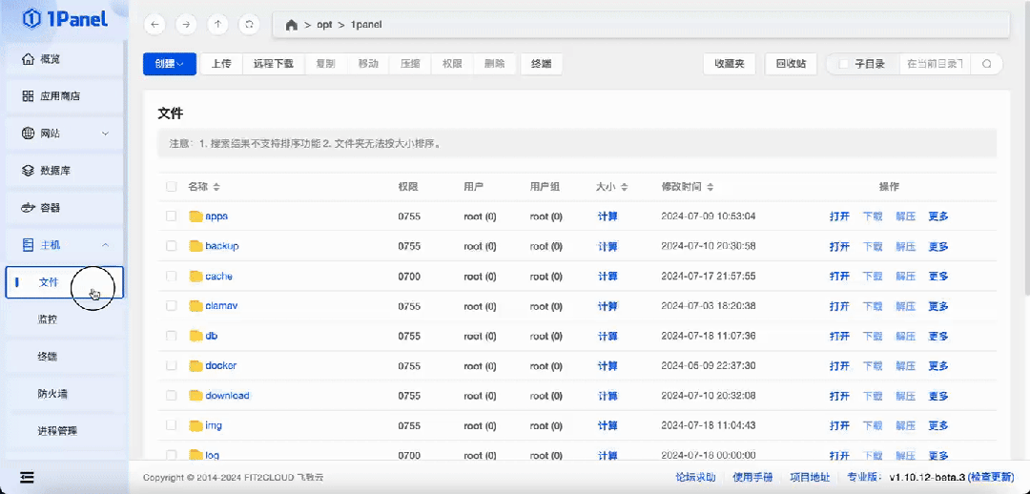
Task: Click the search magnifier icon
Action: (986, 65)
